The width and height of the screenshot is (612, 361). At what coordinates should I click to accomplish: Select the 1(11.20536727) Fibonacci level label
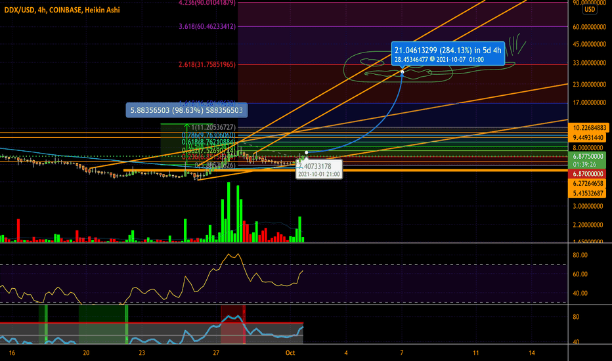pyautogui.click(x=213, y=127)
